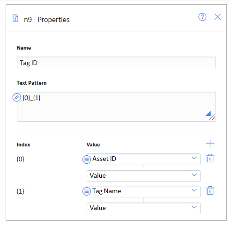The image size is (231, 225).
Task: Click the blue triangle corner marker
Action: coord(209,114)
